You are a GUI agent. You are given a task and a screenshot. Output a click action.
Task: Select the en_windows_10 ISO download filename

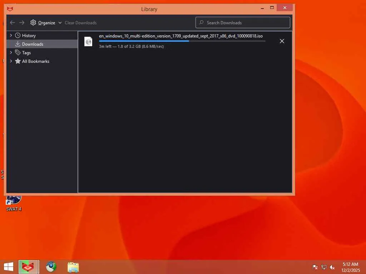[x=180, y=36]
